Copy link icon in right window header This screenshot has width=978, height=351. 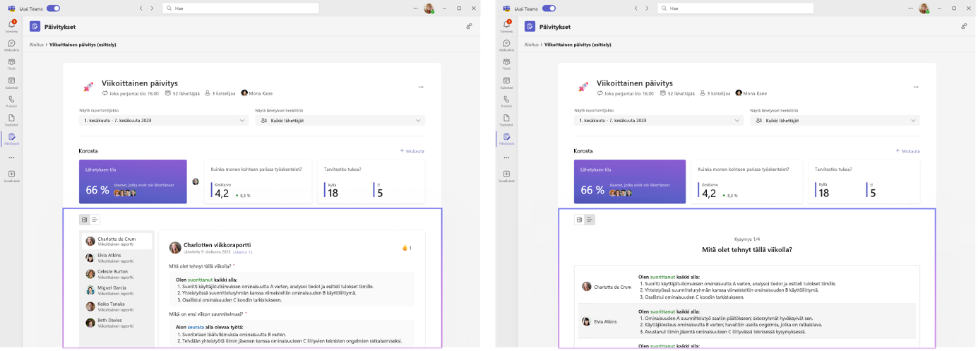[964, 26]
